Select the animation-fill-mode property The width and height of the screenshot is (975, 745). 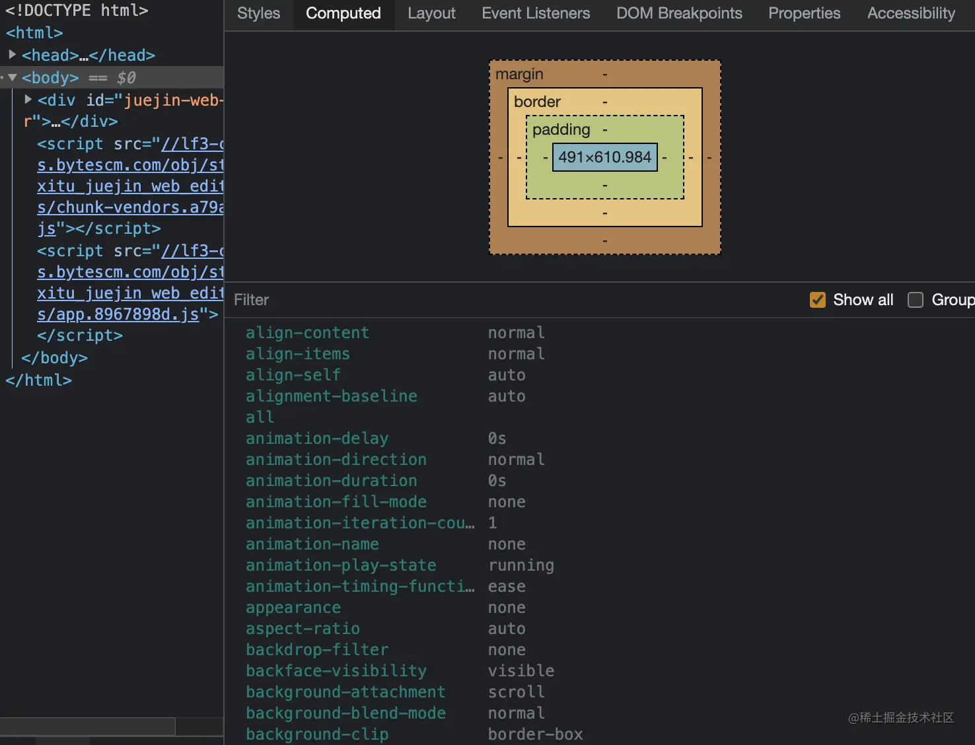[x=336, y=502]
